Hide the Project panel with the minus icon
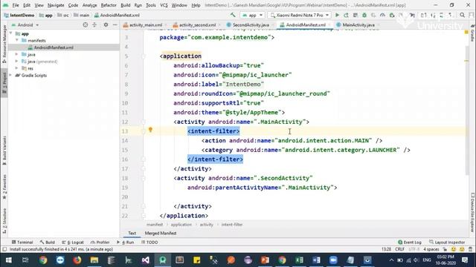This screenshot has height=267, width=476. click(115, 24)
